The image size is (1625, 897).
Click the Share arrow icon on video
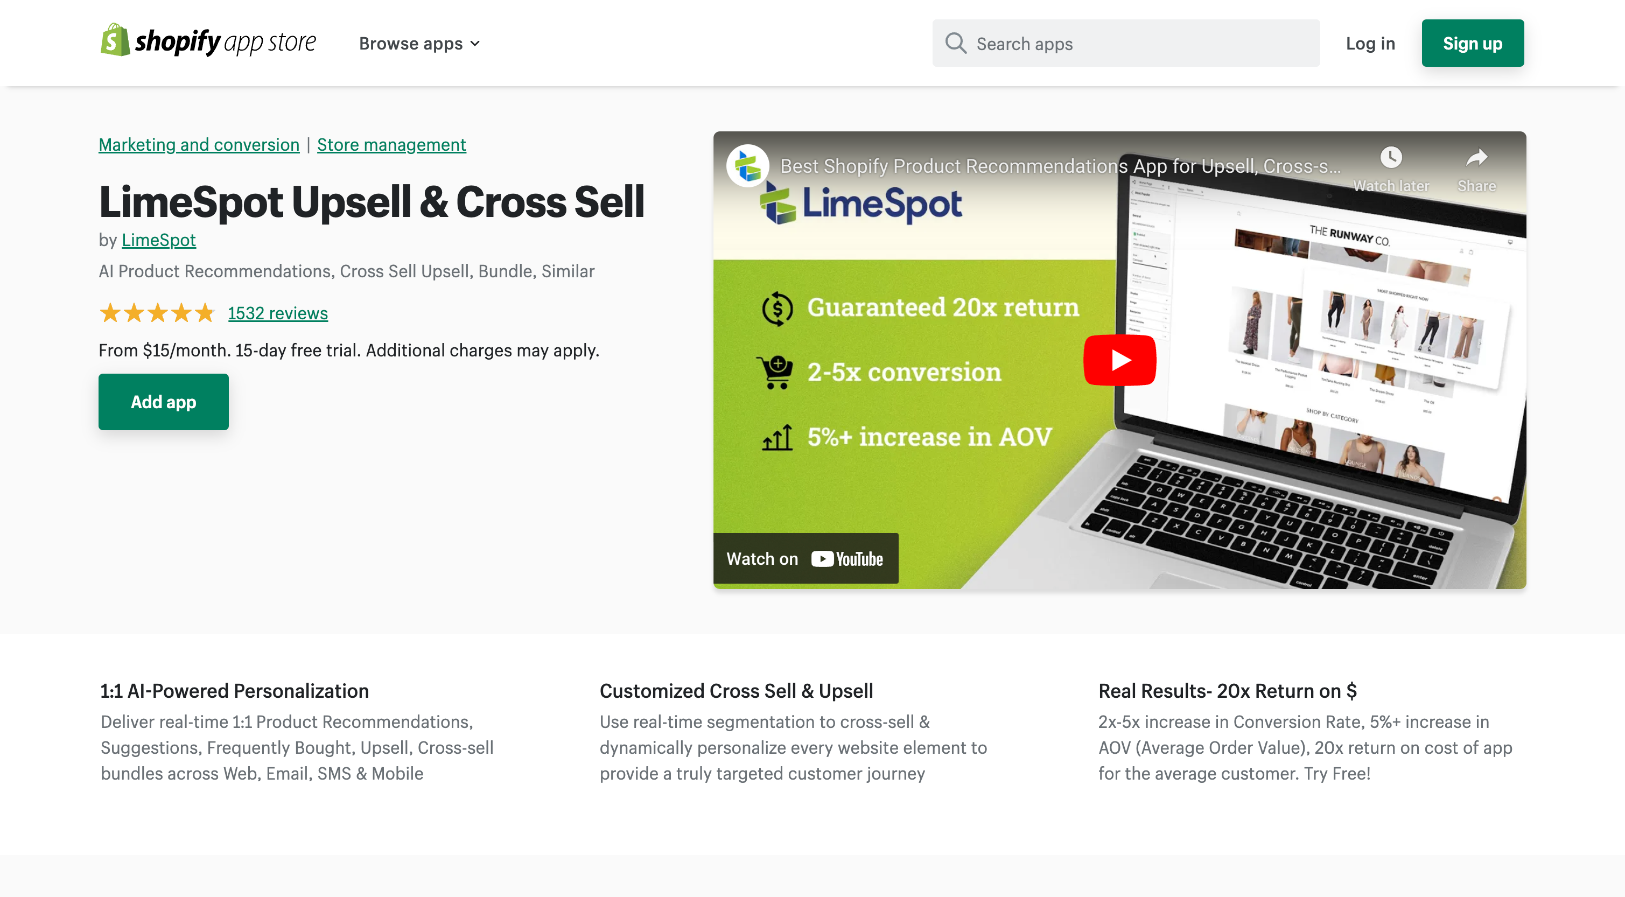click(x=1478, y=158)
